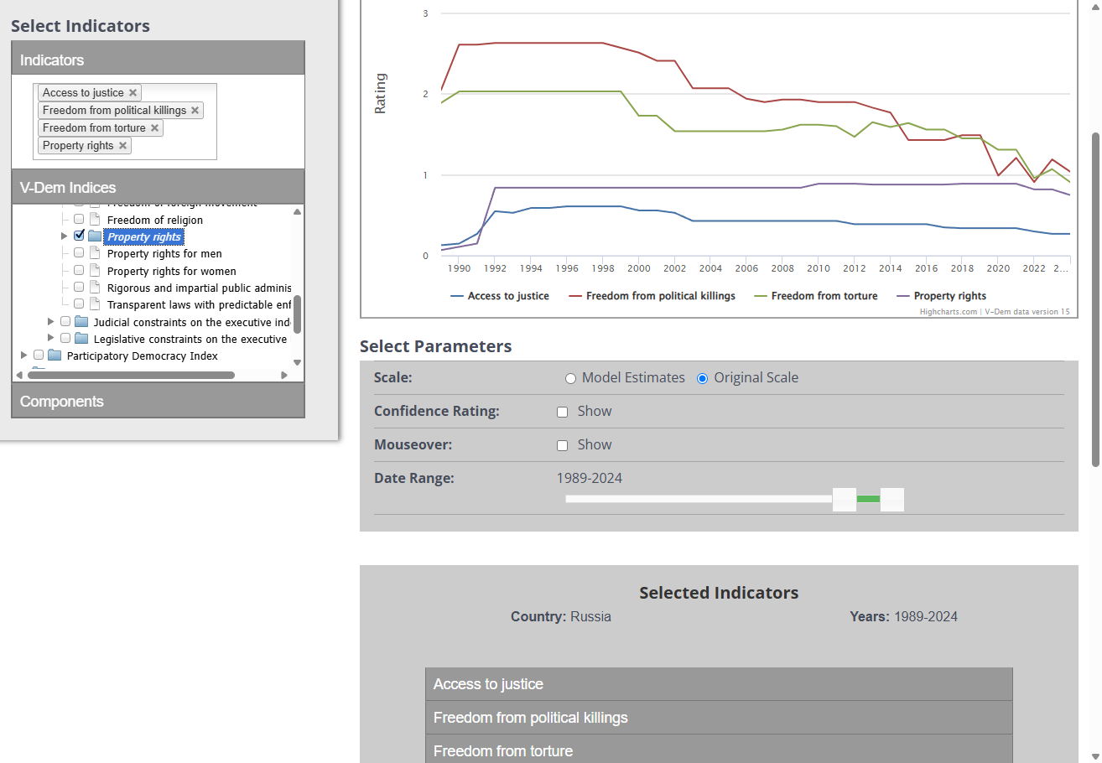Click the Property rights for women document icon
This screenshot has width=1102, height=763.
(x=95, y=271)
